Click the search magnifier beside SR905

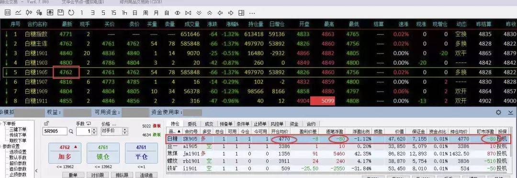[x=71, y=131]
